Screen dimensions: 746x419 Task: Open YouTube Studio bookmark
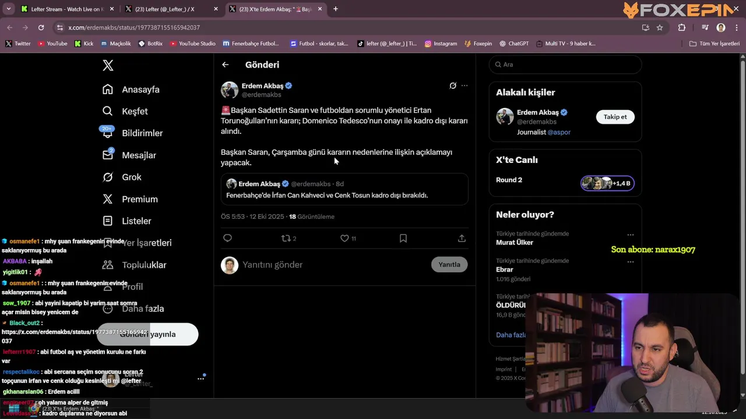pyautogui.click(x=192, y=44)
